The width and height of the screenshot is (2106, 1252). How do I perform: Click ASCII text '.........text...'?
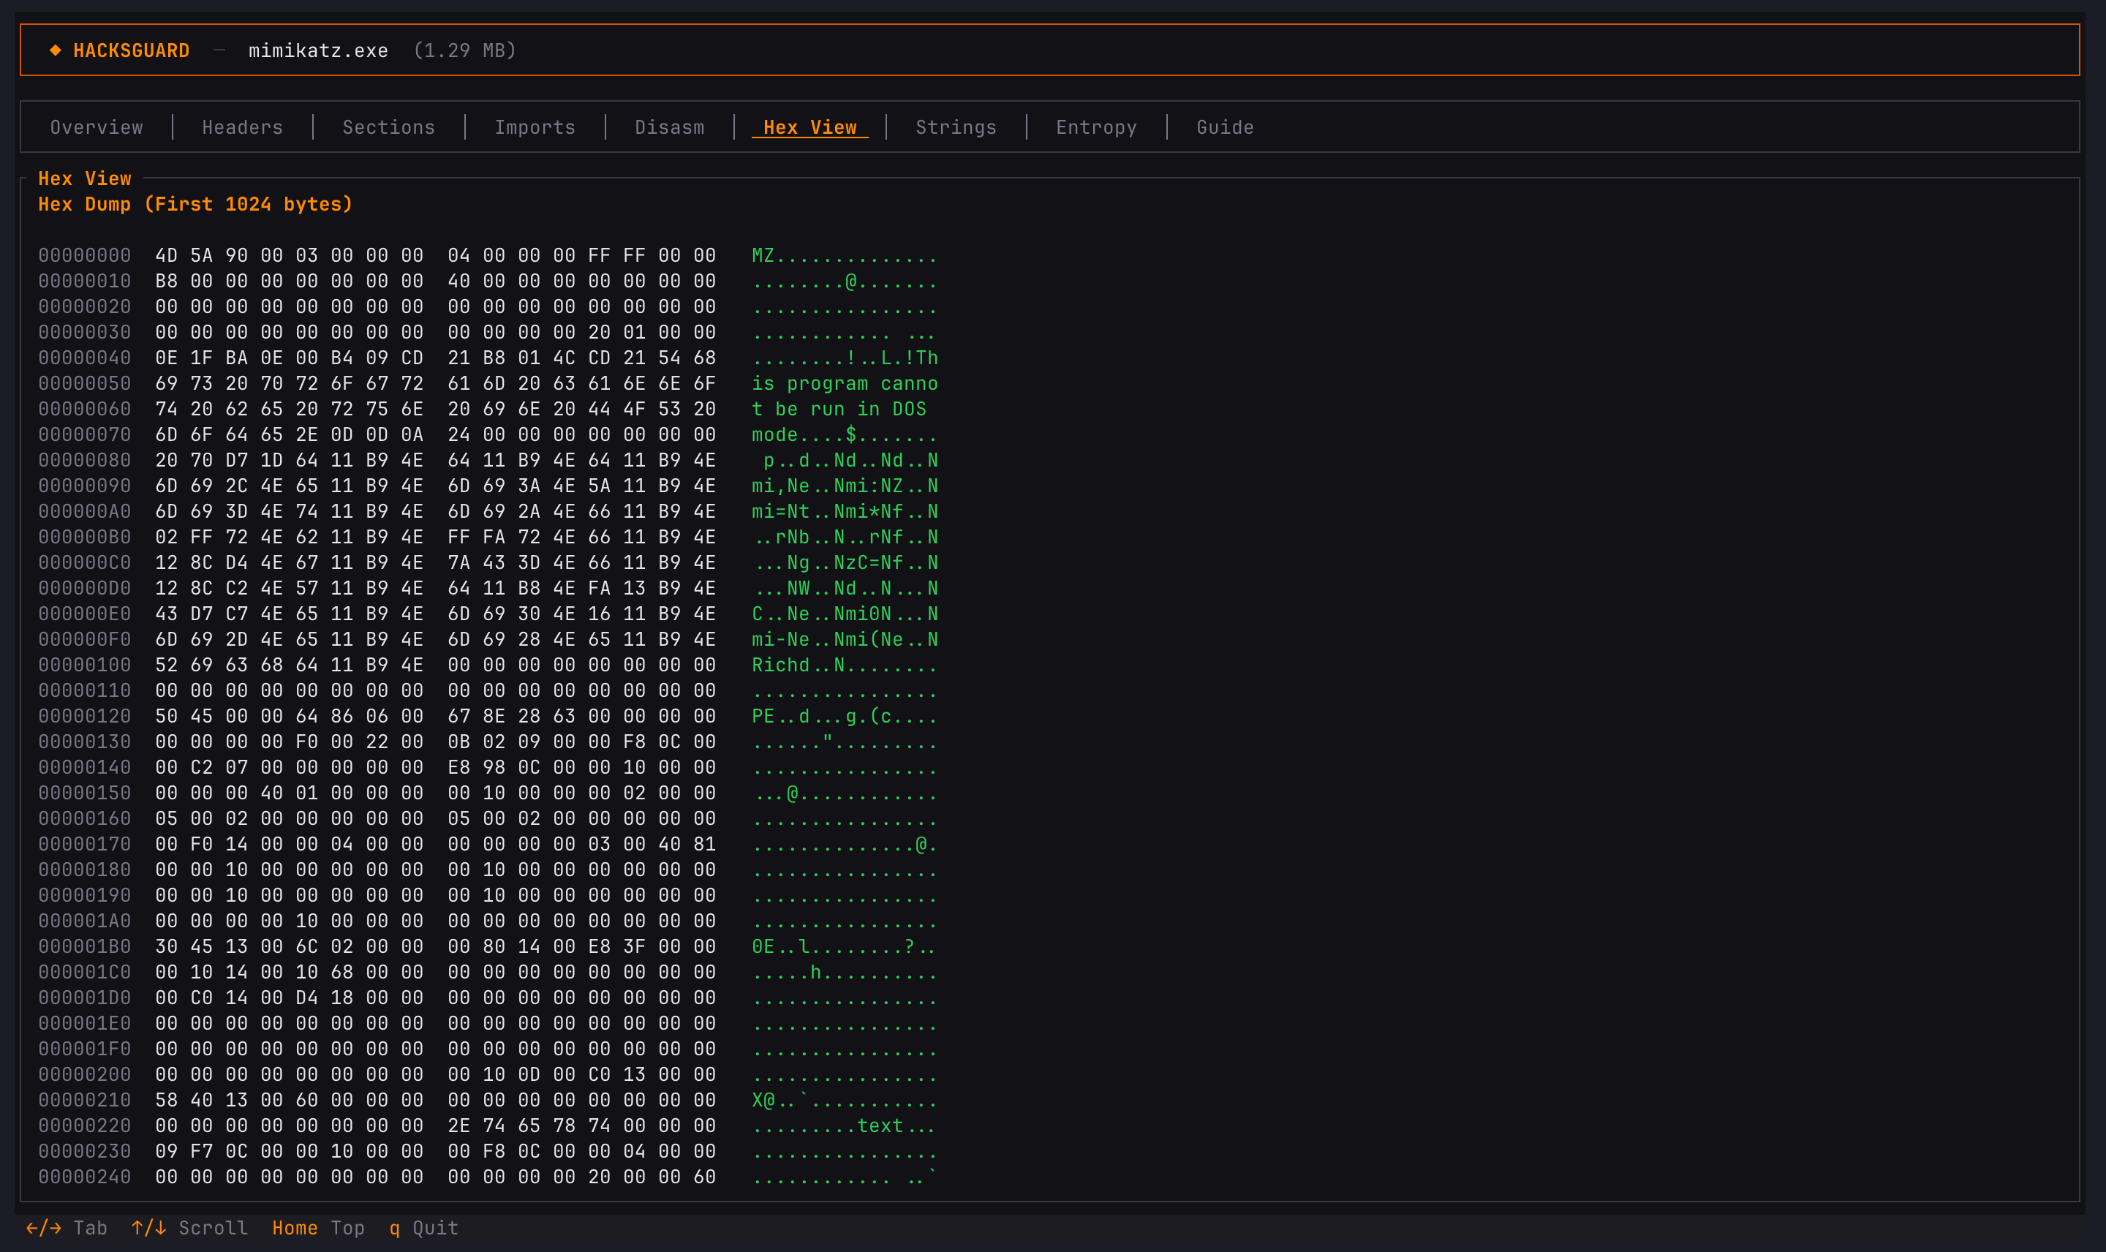pos(845,1125)
